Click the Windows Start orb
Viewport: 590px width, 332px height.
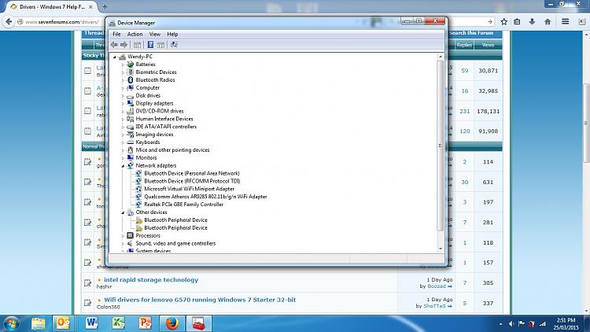coord(11,323)
